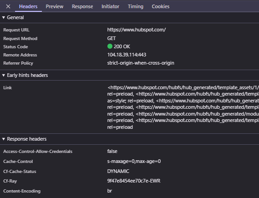Screen dimensions: 259x198
Task: Switch to the Preview tab
Action: [x=55, y=6]
